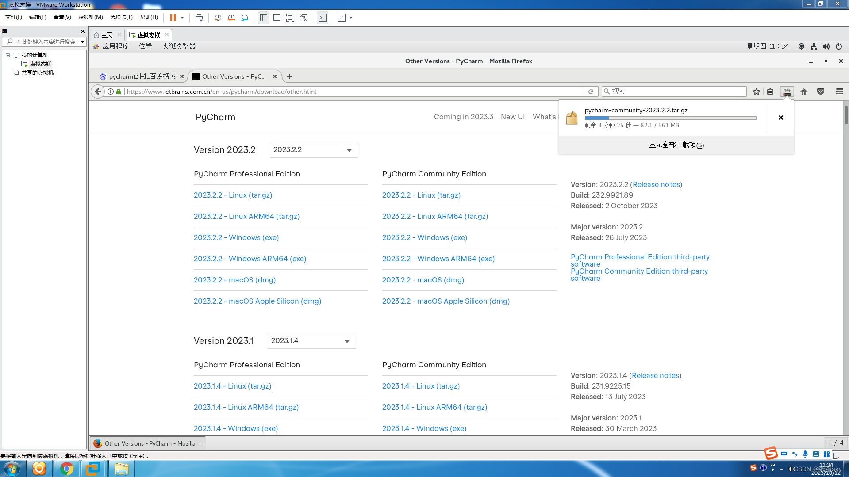Open PyCharm Professional Edition third-party software link
This screenshot has width=849, height=477.
[640, 260]
